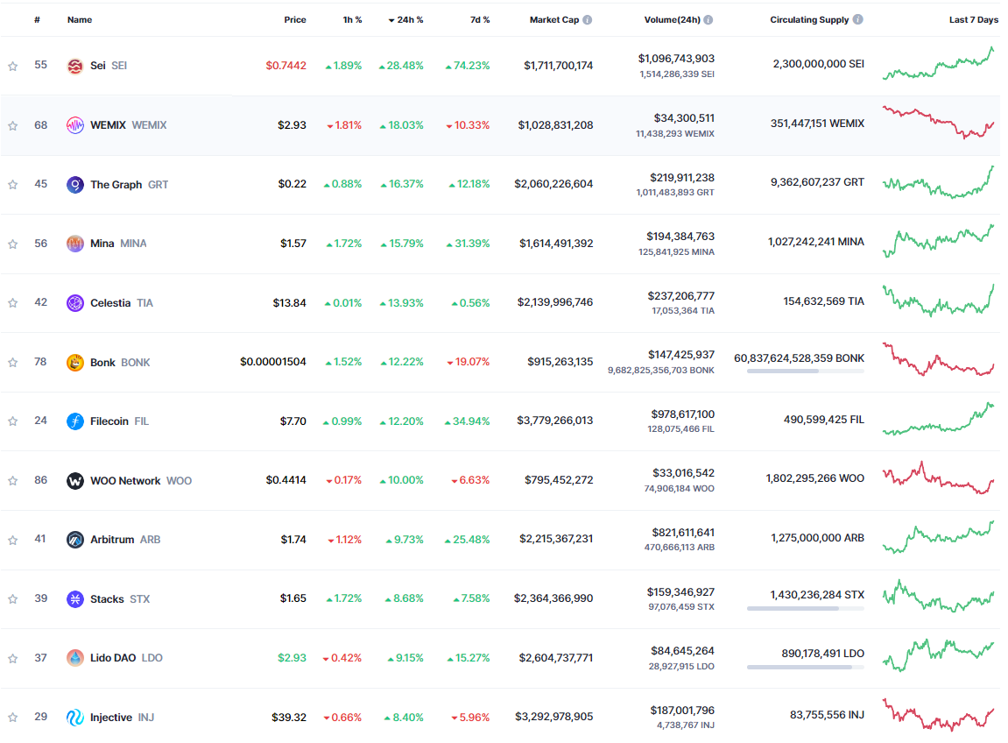
Task: Click Sei 7d change 74.23%
Action: pyautogui.click(x=468, y=66)
